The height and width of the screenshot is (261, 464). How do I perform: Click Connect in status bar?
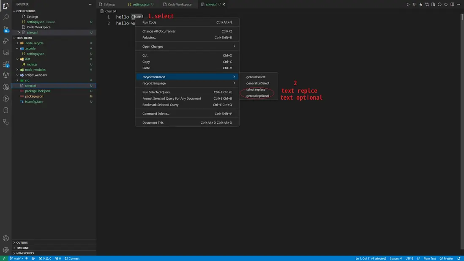pyautogui.click(x=72, y=258)
